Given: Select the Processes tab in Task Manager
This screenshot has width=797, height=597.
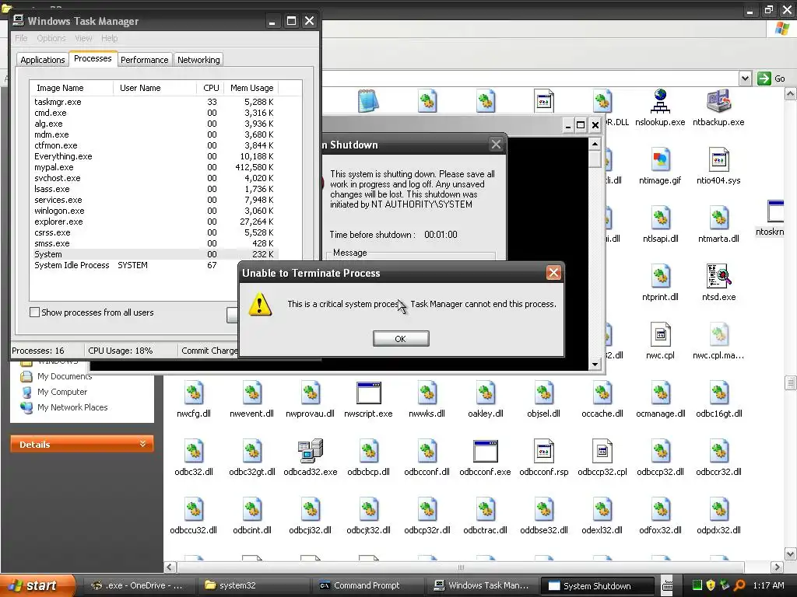Looking at the screenshot, I should [x=93, y=58].
